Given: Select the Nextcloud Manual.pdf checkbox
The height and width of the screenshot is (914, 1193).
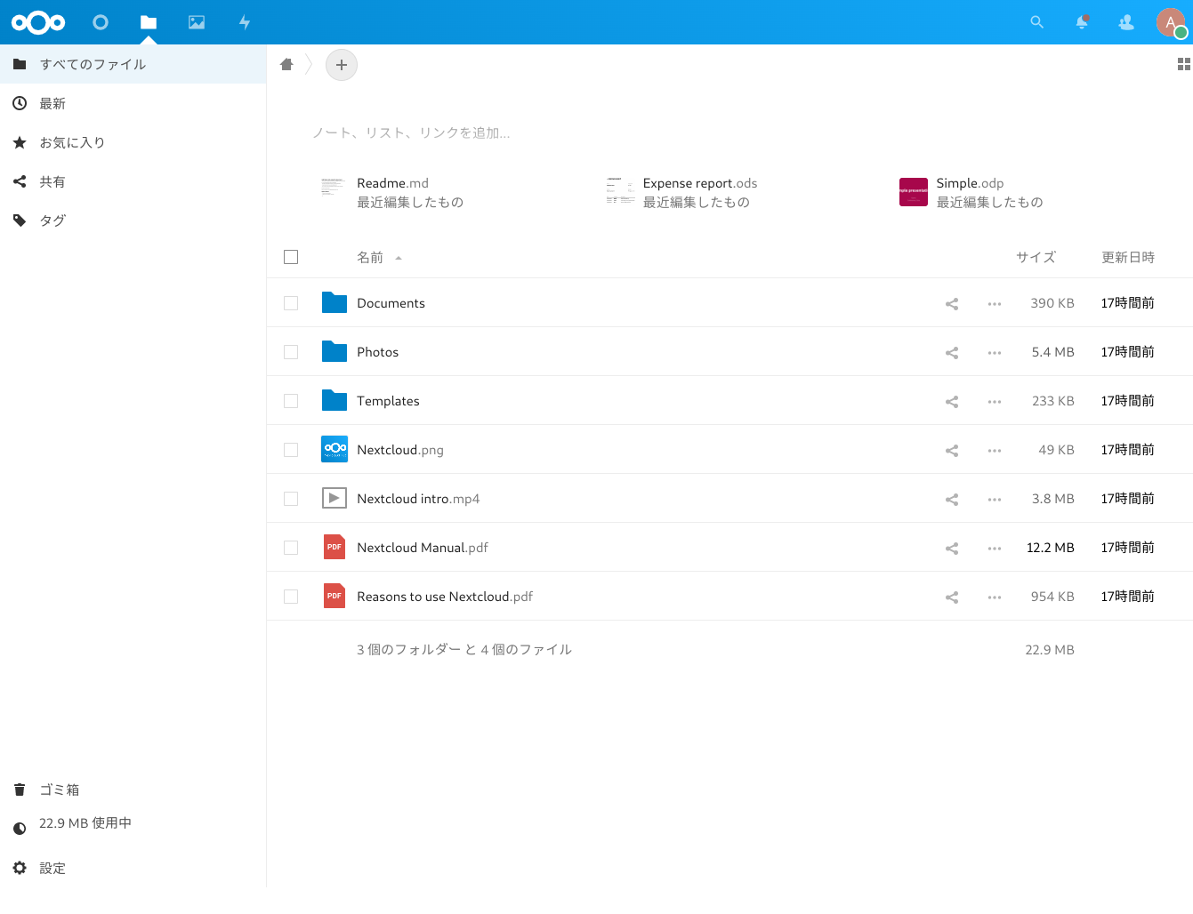Looking at the screenshot, I should coord(291,548).
